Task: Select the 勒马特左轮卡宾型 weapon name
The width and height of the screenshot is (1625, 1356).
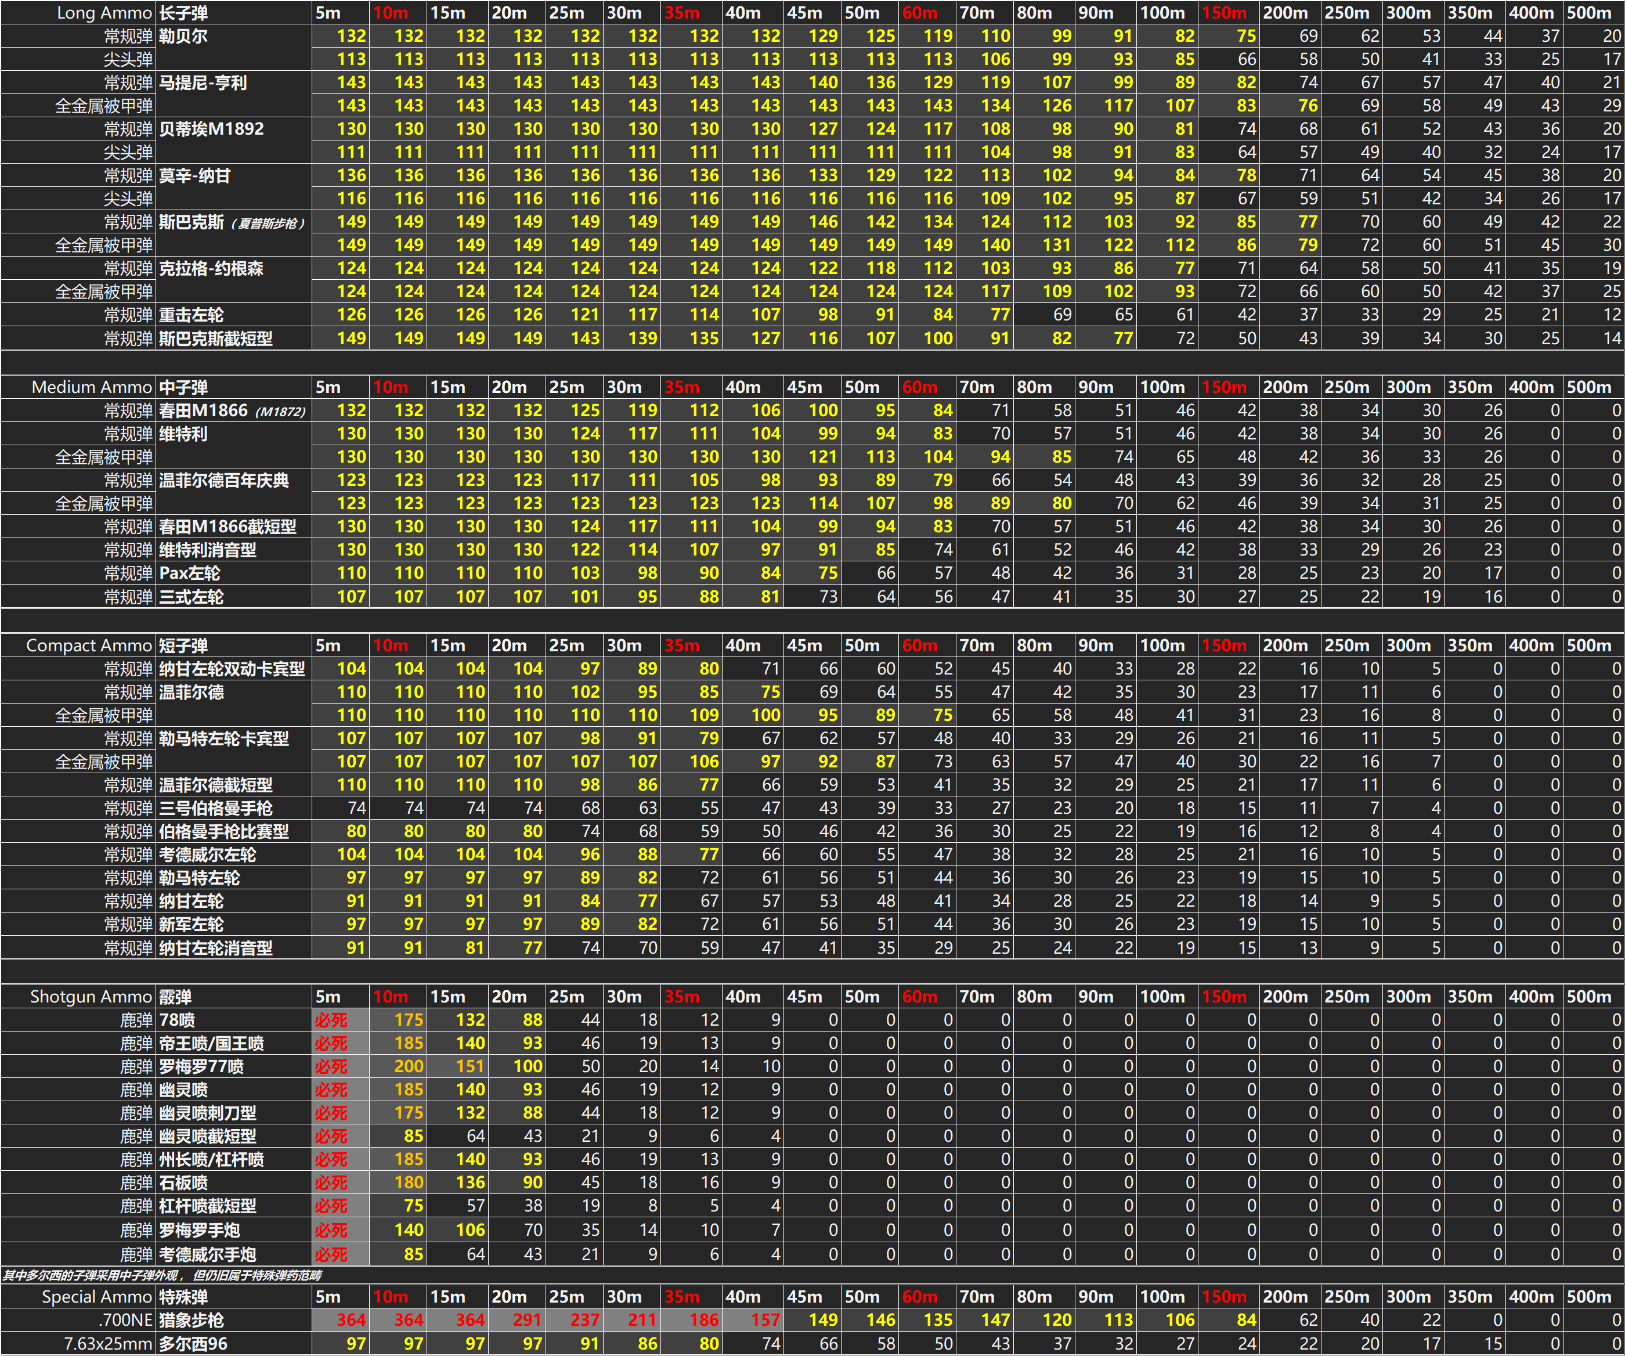Action: click(x=223, y=738)
